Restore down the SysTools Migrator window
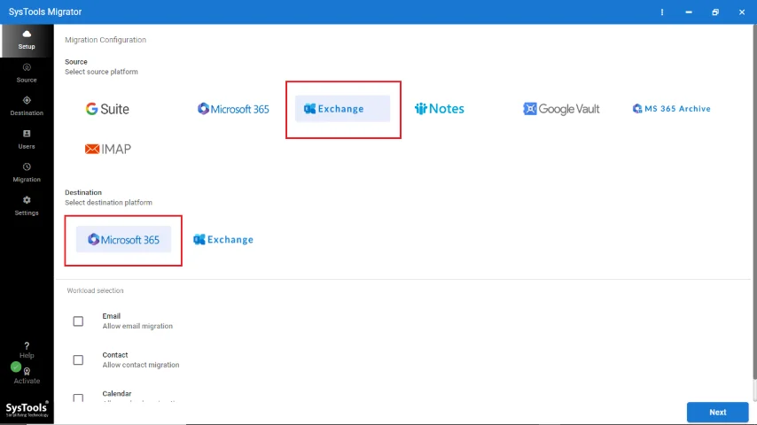The image size is (757, 425). [x=715, y=12]
